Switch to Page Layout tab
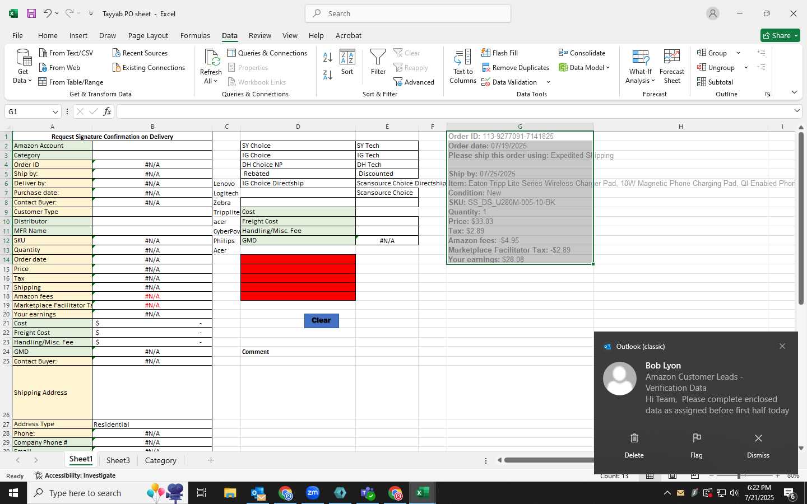The height and width of the screenshot is (504, 807). point(148,35)
